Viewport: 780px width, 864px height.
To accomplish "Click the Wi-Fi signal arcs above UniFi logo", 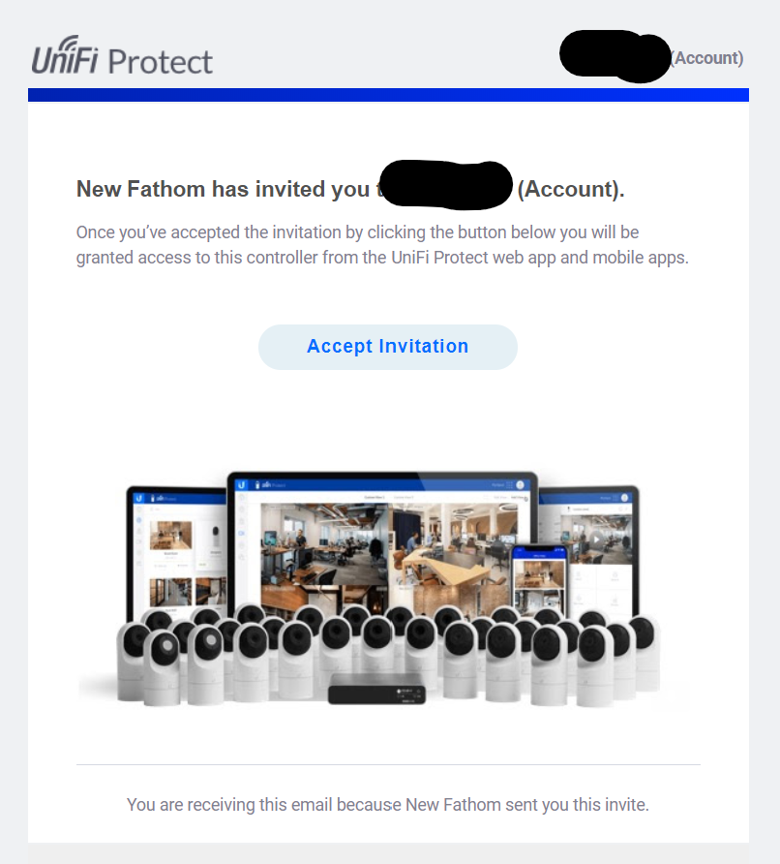I will point(69,42).
